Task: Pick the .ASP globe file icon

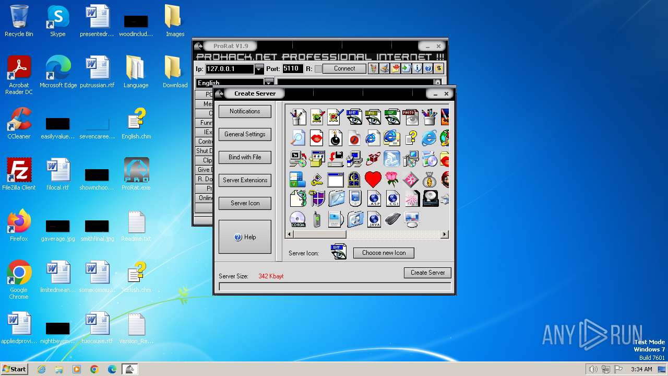Action: 374,198
